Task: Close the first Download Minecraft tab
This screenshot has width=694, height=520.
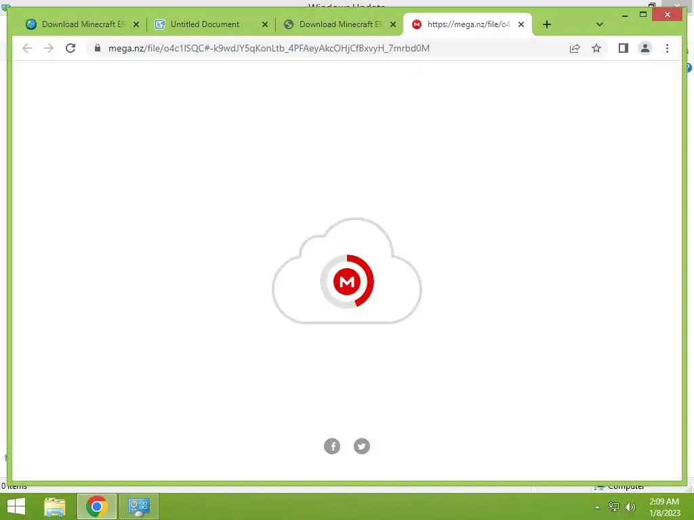Action: [136, 24]
